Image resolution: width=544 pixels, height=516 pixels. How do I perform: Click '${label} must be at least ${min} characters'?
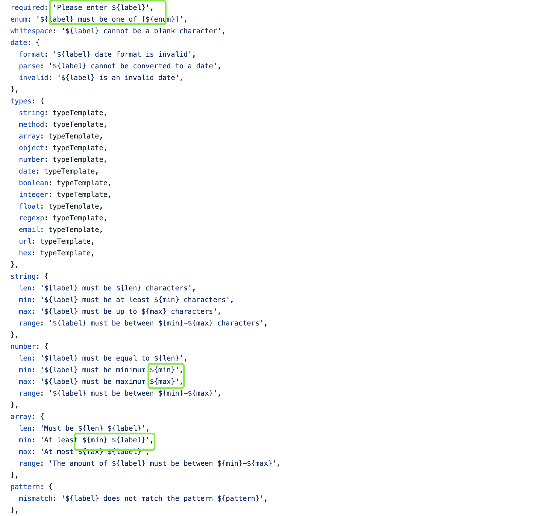[x=135, y=300]
